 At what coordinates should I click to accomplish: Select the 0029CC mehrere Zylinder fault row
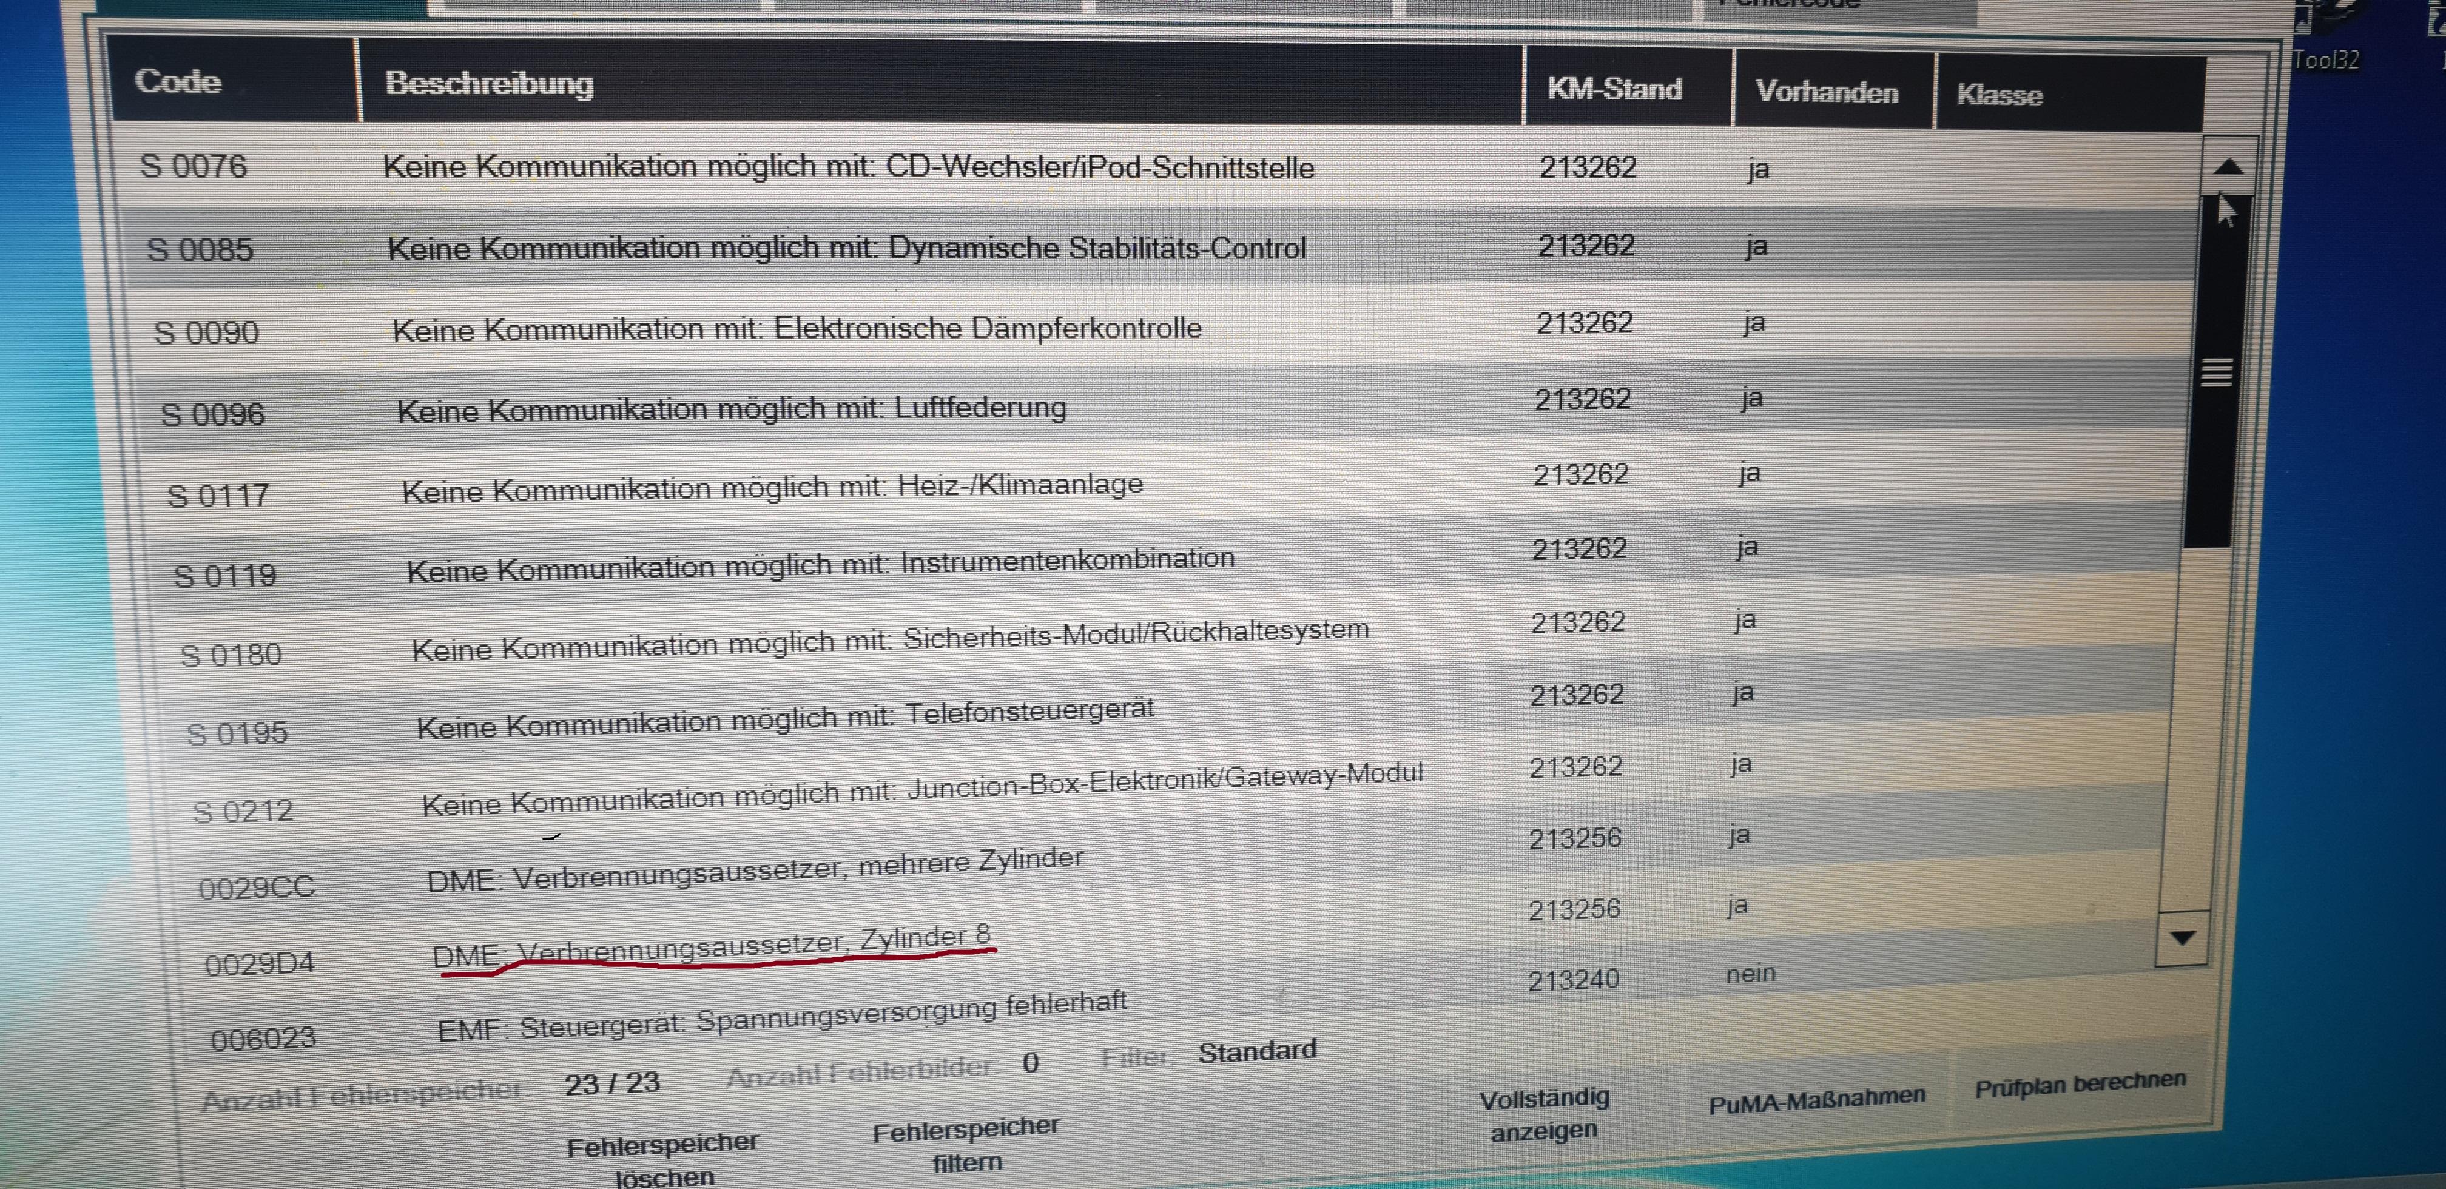755,870
